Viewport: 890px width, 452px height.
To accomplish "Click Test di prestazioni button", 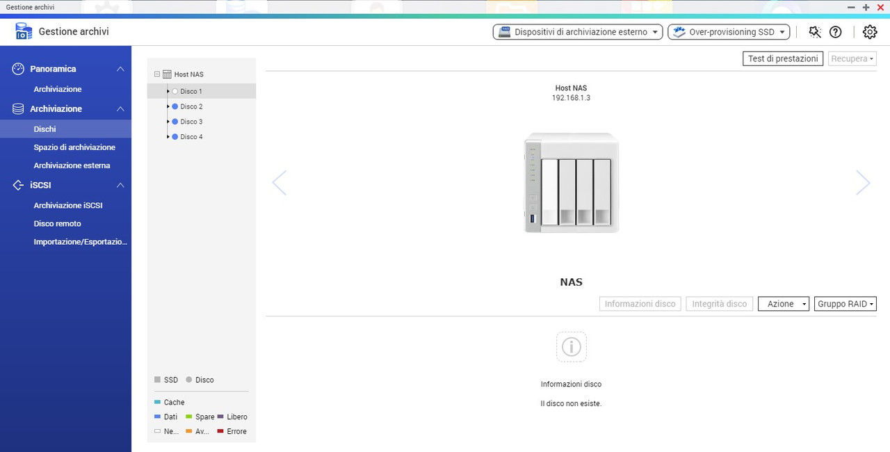I will click(783, 59).
